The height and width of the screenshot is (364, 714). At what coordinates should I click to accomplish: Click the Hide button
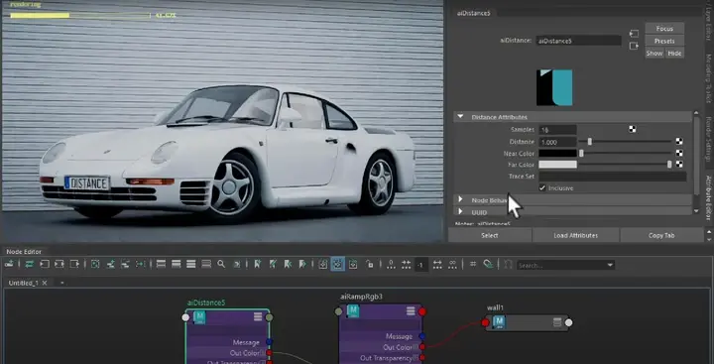(674, 53)
